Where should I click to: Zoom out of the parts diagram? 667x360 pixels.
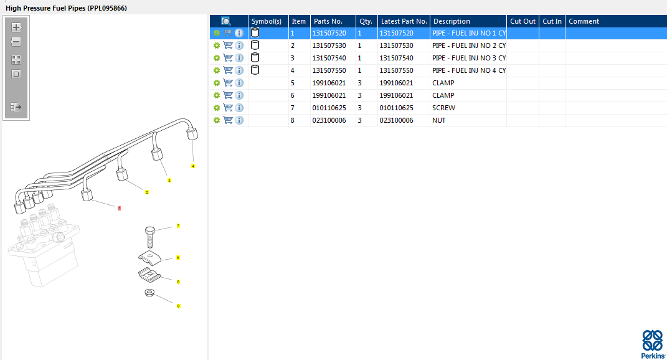click(16, 42)
